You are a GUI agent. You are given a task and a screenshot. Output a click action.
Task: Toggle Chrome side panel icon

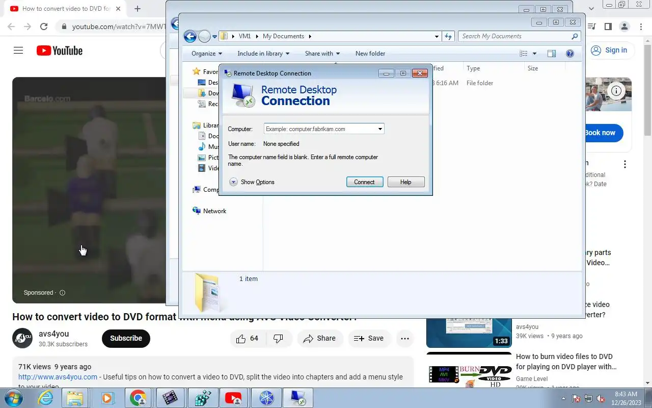coord(608,27)
